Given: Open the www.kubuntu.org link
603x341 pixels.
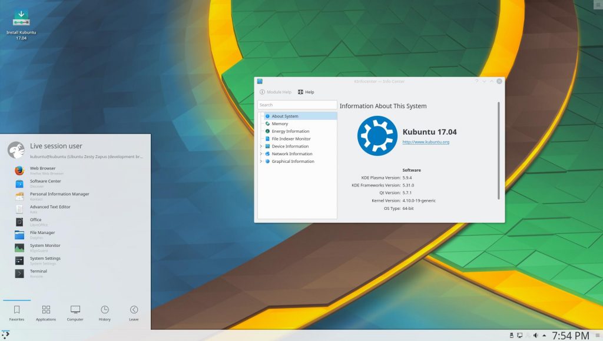Looking at the screenshot, I should click(426, 142).
